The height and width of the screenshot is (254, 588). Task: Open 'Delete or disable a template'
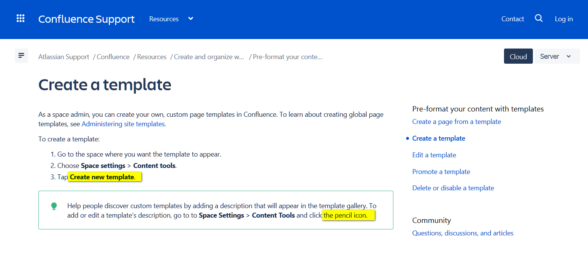click(x=453, y=188)
